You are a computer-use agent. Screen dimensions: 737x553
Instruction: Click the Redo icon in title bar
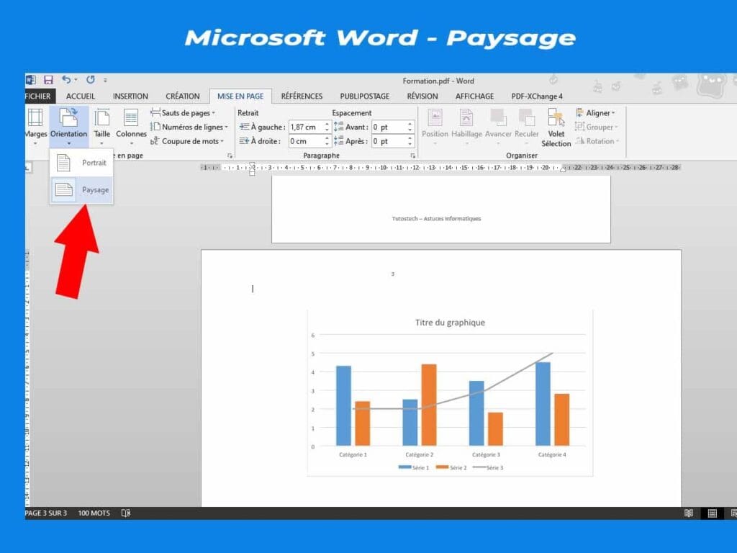pyautogui.click(x=91, y=80)
